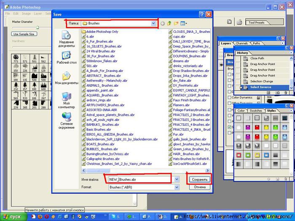
Task: Select brush preset thumbnail 773
Action: (x=16, y=59)
